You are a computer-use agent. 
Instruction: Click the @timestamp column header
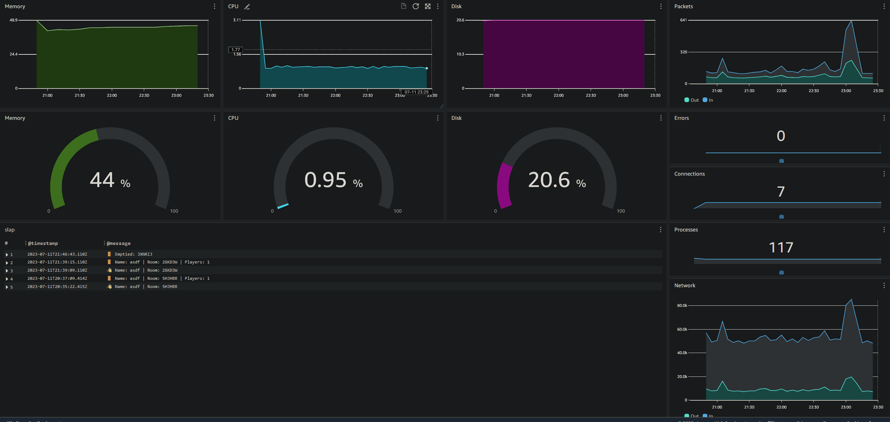click(x=43, y=244)
